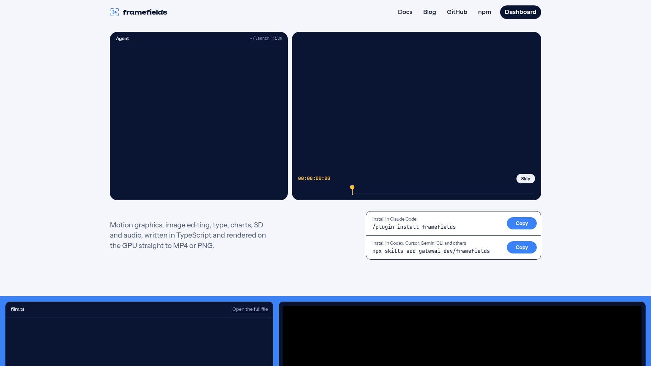Open the Docs page
The width and height of the screenshot is (651, 366).
[x=405, y=12]
